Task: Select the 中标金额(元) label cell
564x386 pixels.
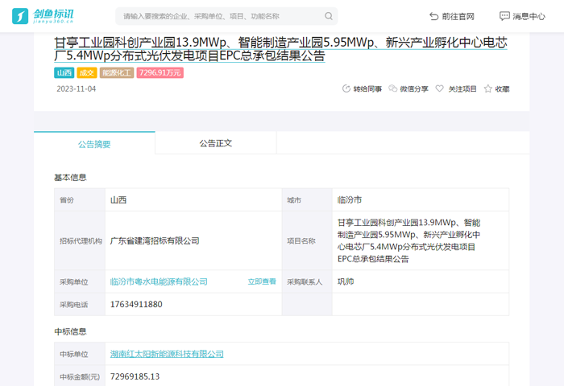Action: [81, 376]
